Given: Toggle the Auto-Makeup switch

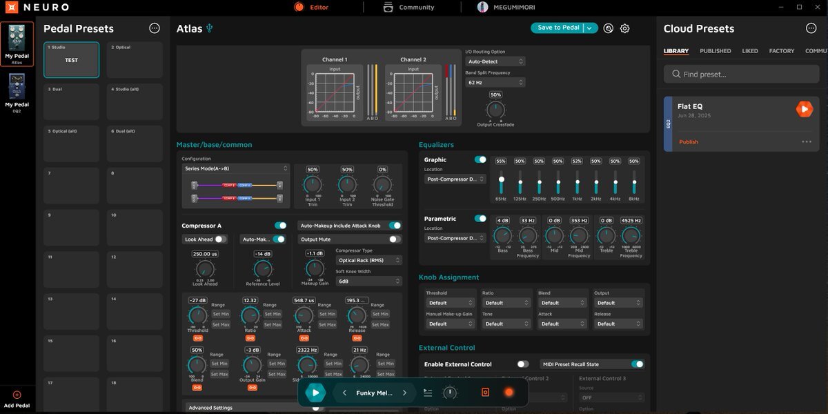Looking at the screenshot, I should pos(279,239).
